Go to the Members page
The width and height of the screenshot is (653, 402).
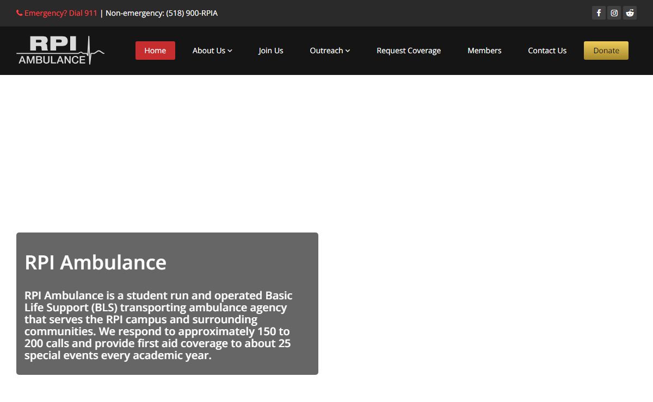coord(484,51)
